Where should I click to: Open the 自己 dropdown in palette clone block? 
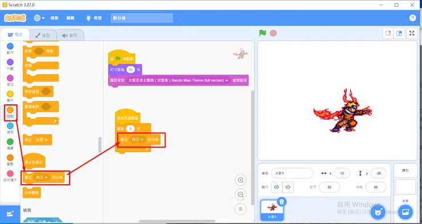42,177
